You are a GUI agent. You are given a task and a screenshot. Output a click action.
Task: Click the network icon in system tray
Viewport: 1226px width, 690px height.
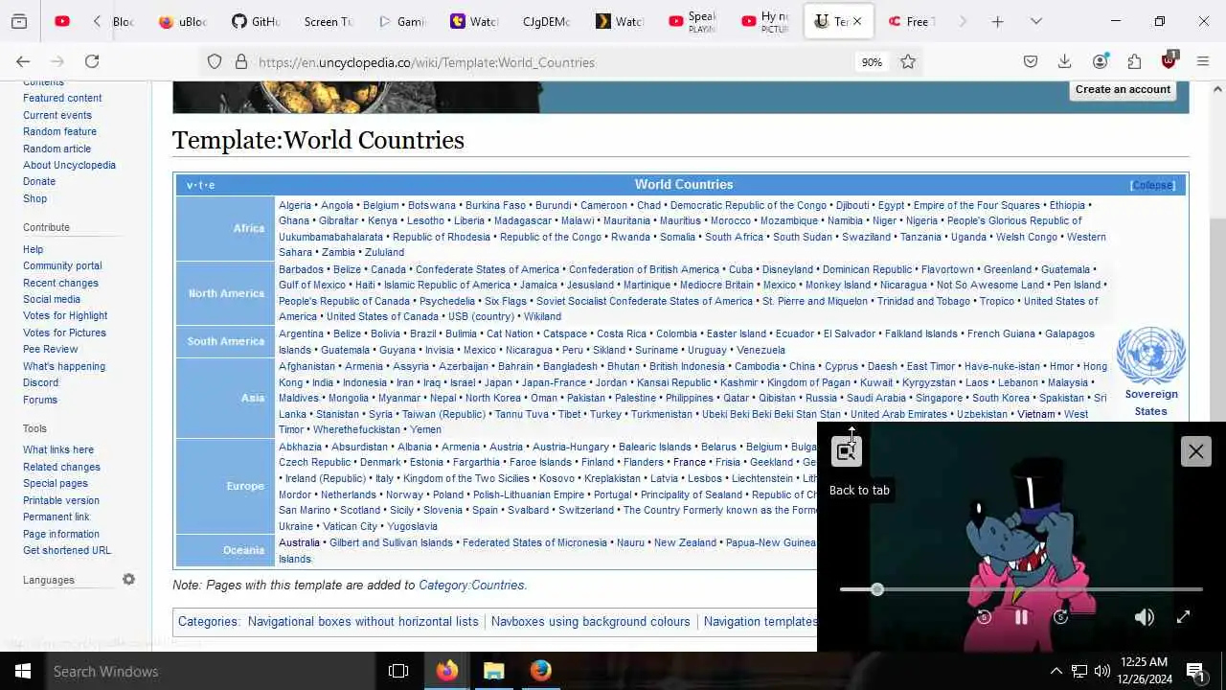(x=1078, y=671)
